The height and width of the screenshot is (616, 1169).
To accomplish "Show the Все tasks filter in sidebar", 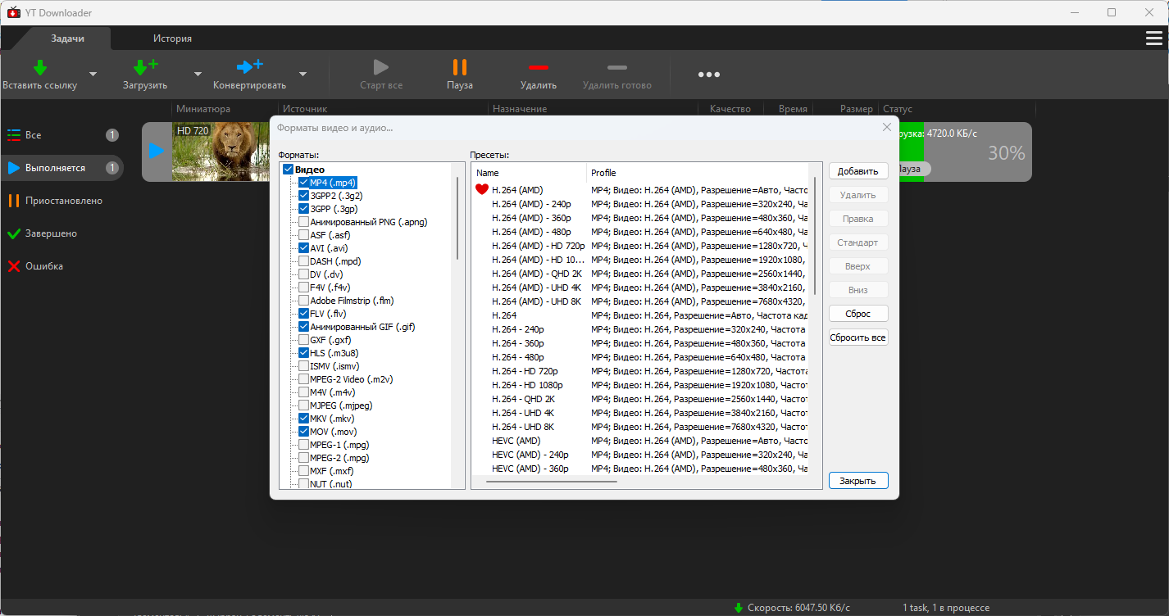I will pyautogui.click(x=61, y=135).
